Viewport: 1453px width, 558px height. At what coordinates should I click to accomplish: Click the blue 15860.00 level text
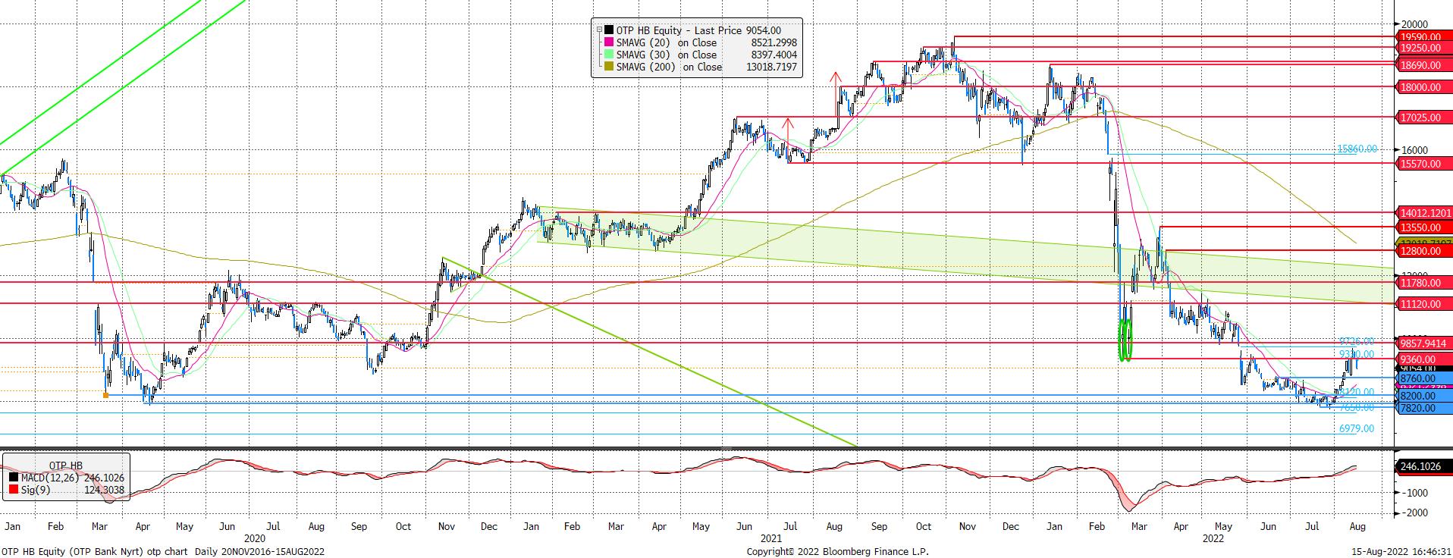pyautogui.click(x=1357, y=149)
